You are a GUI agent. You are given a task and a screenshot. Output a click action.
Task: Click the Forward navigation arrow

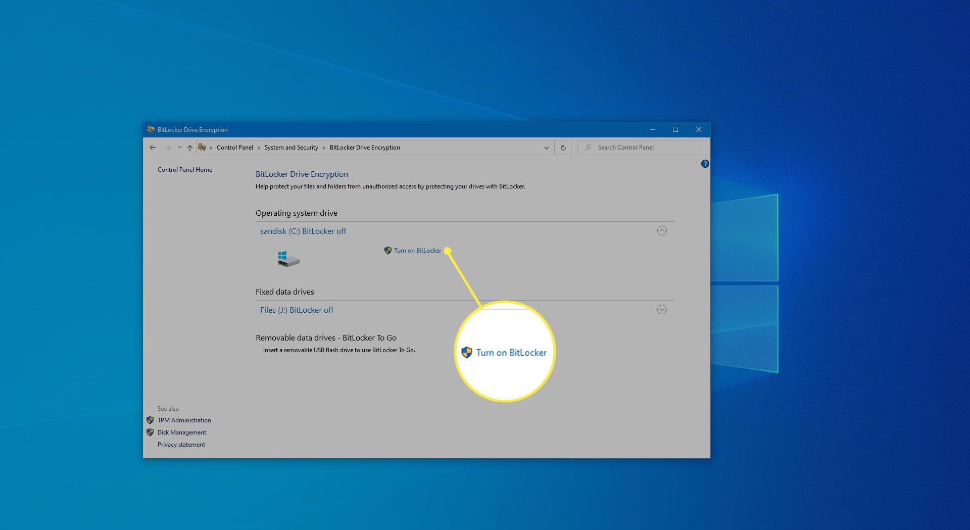pyautogui.click(x=167, y=148)
